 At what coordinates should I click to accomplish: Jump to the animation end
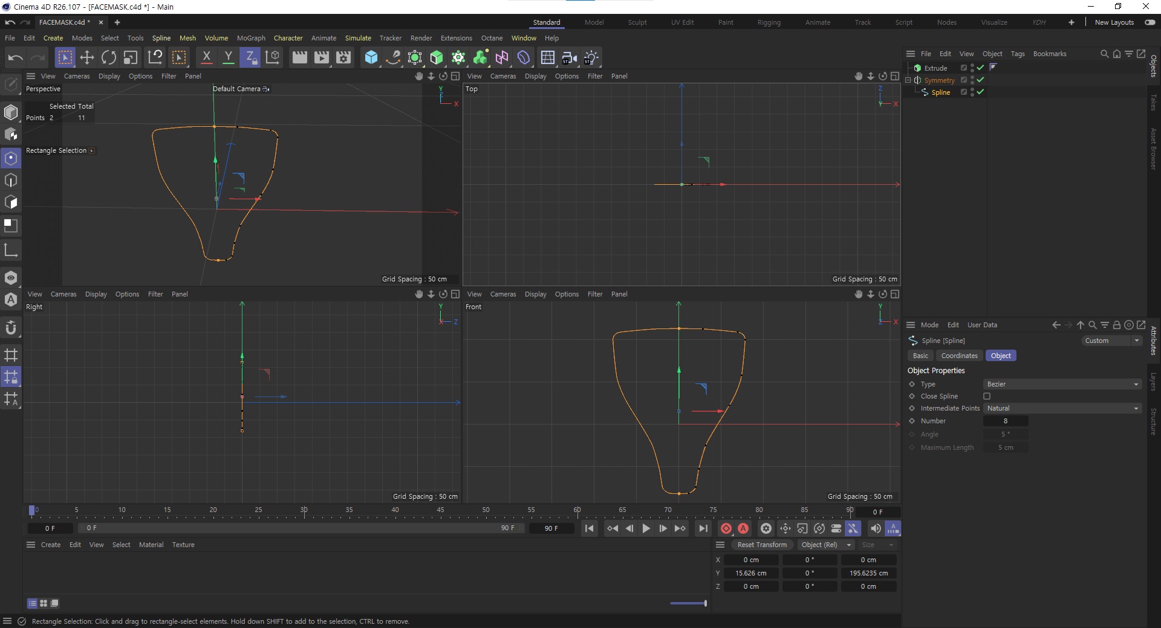pos(703,528)
